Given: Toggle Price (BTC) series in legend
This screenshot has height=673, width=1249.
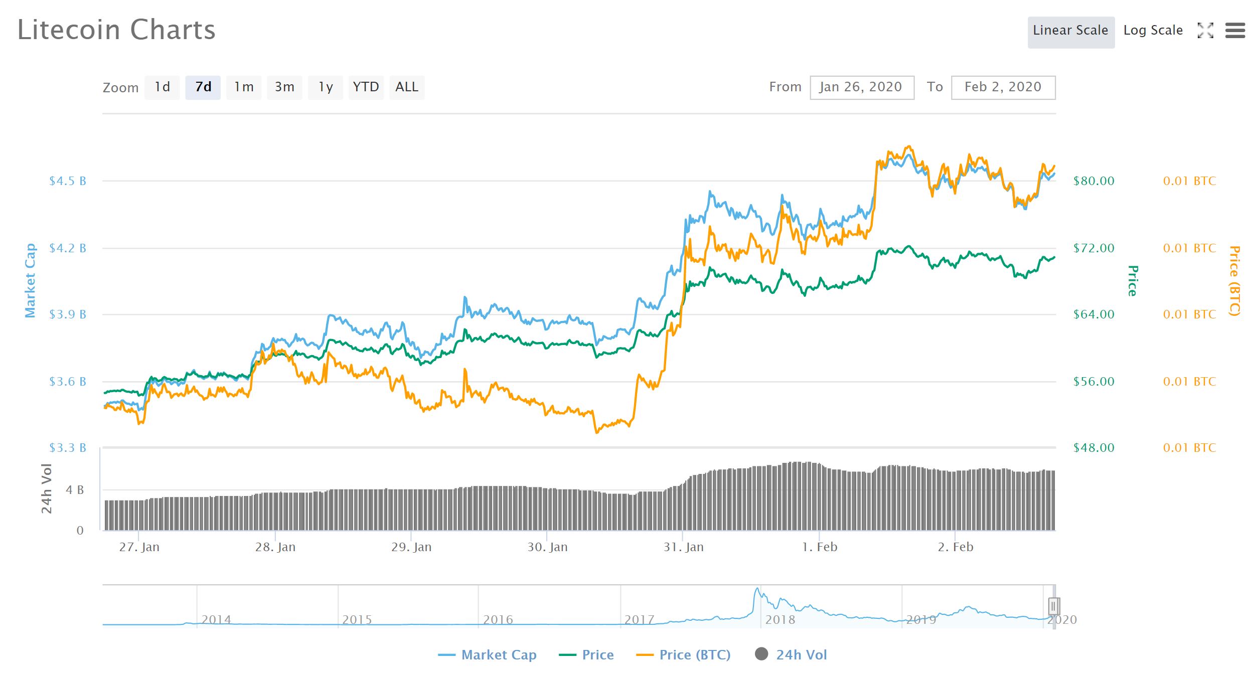Looking at the screenshot, I should pyautogui.click(x=683, y=654).
